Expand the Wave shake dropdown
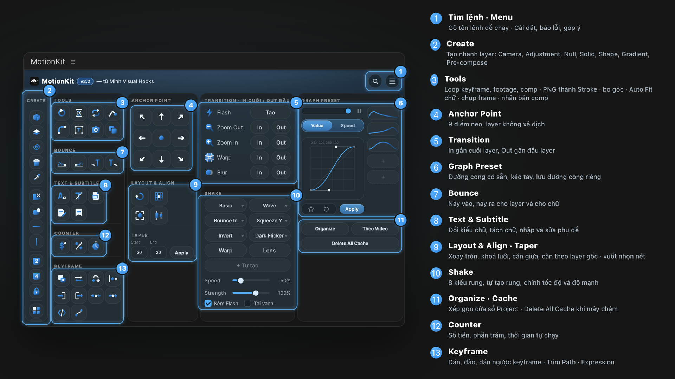The image size is (675, 379). 269,206
